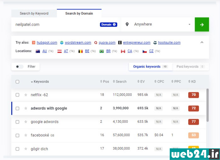Check the gôglr dich row checkbox
This screenshot has width=220, height=160.
pos(17,149)
